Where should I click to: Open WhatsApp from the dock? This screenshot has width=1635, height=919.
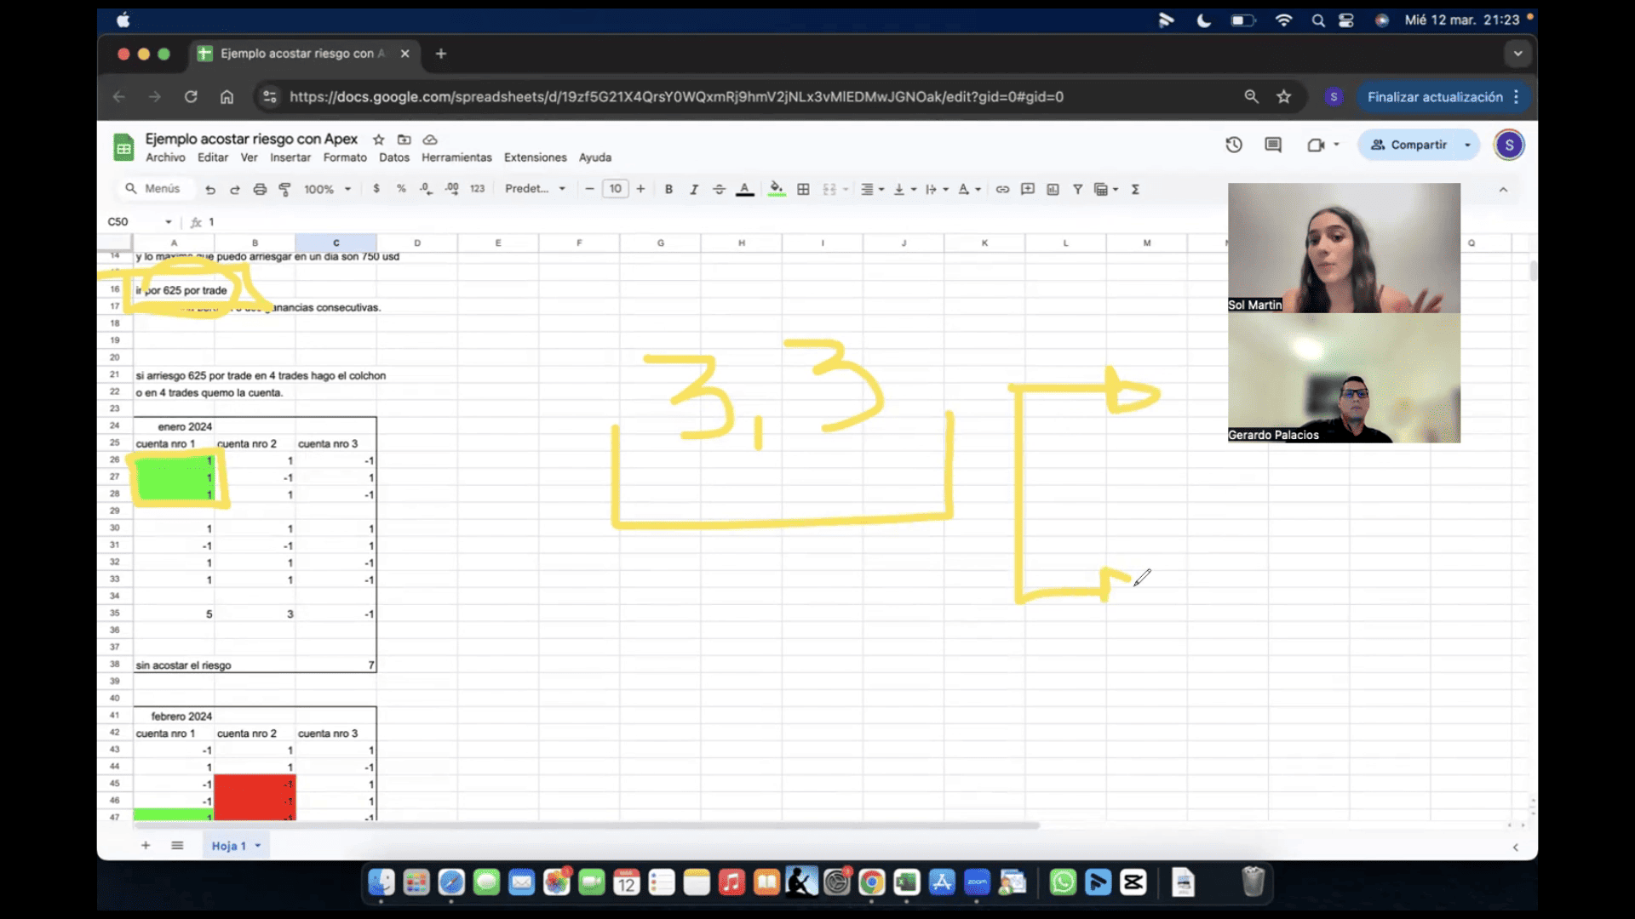pos(1063,882)
